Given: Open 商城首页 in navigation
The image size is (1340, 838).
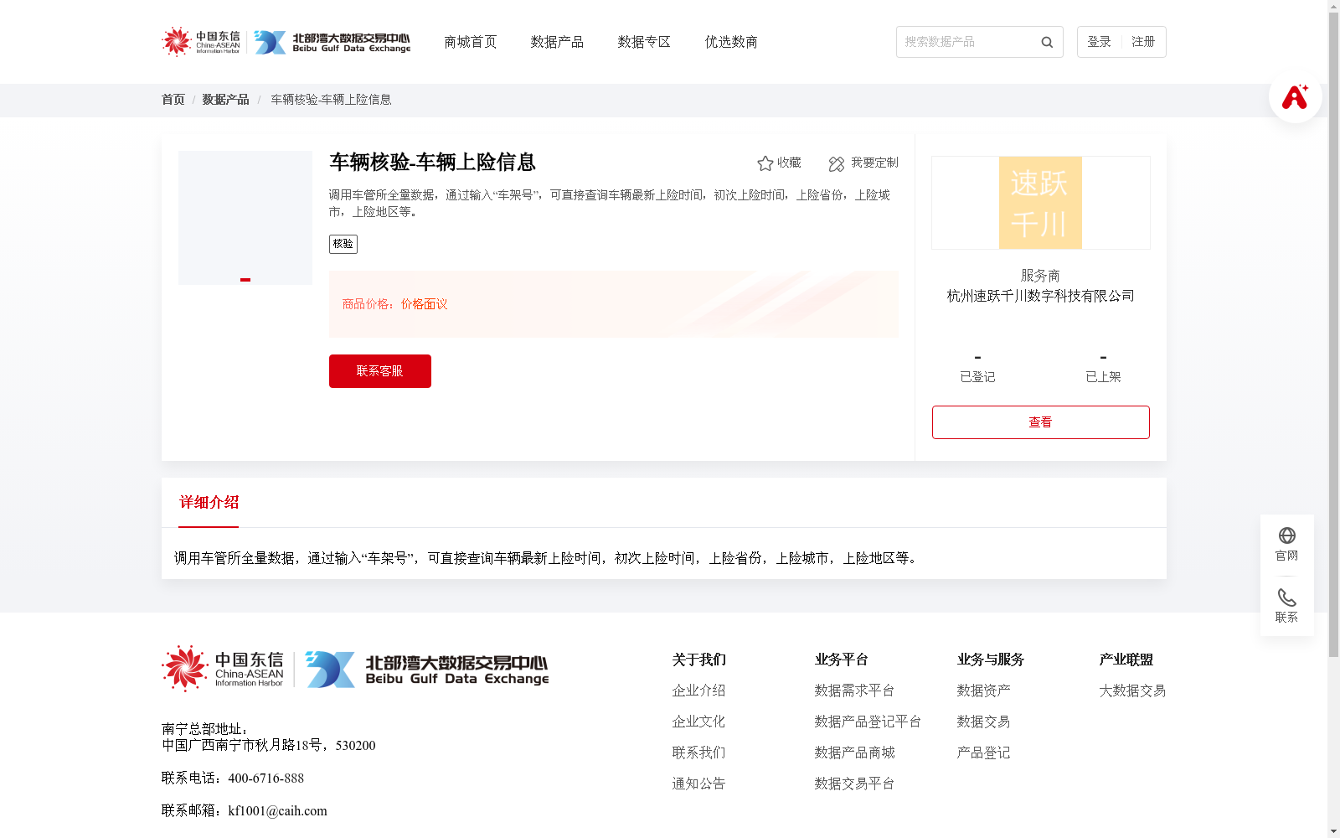Looking at the screenshot, I should (x=470, y=42).
